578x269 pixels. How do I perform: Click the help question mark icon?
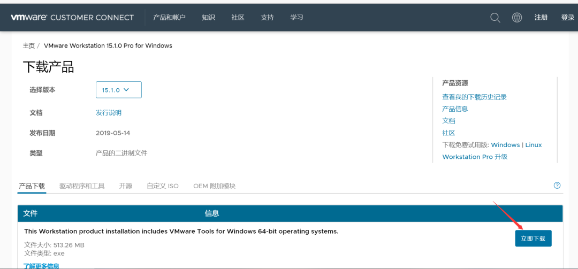click(x=557, y=186)
